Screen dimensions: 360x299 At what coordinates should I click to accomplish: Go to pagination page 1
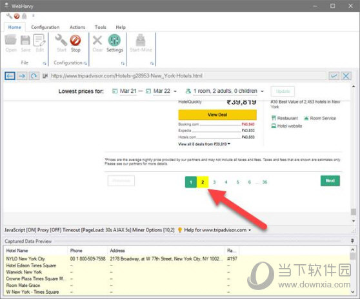tap(191, 182)
